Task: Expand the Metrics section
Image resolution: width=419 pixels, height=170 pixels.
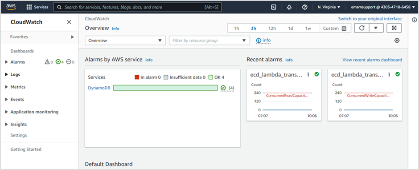Action: 6,87
